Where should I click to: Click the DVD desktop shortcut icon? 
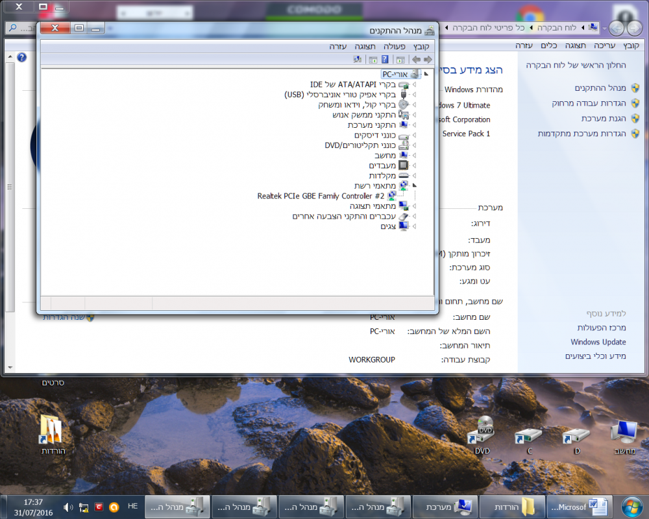pos(482,430)
